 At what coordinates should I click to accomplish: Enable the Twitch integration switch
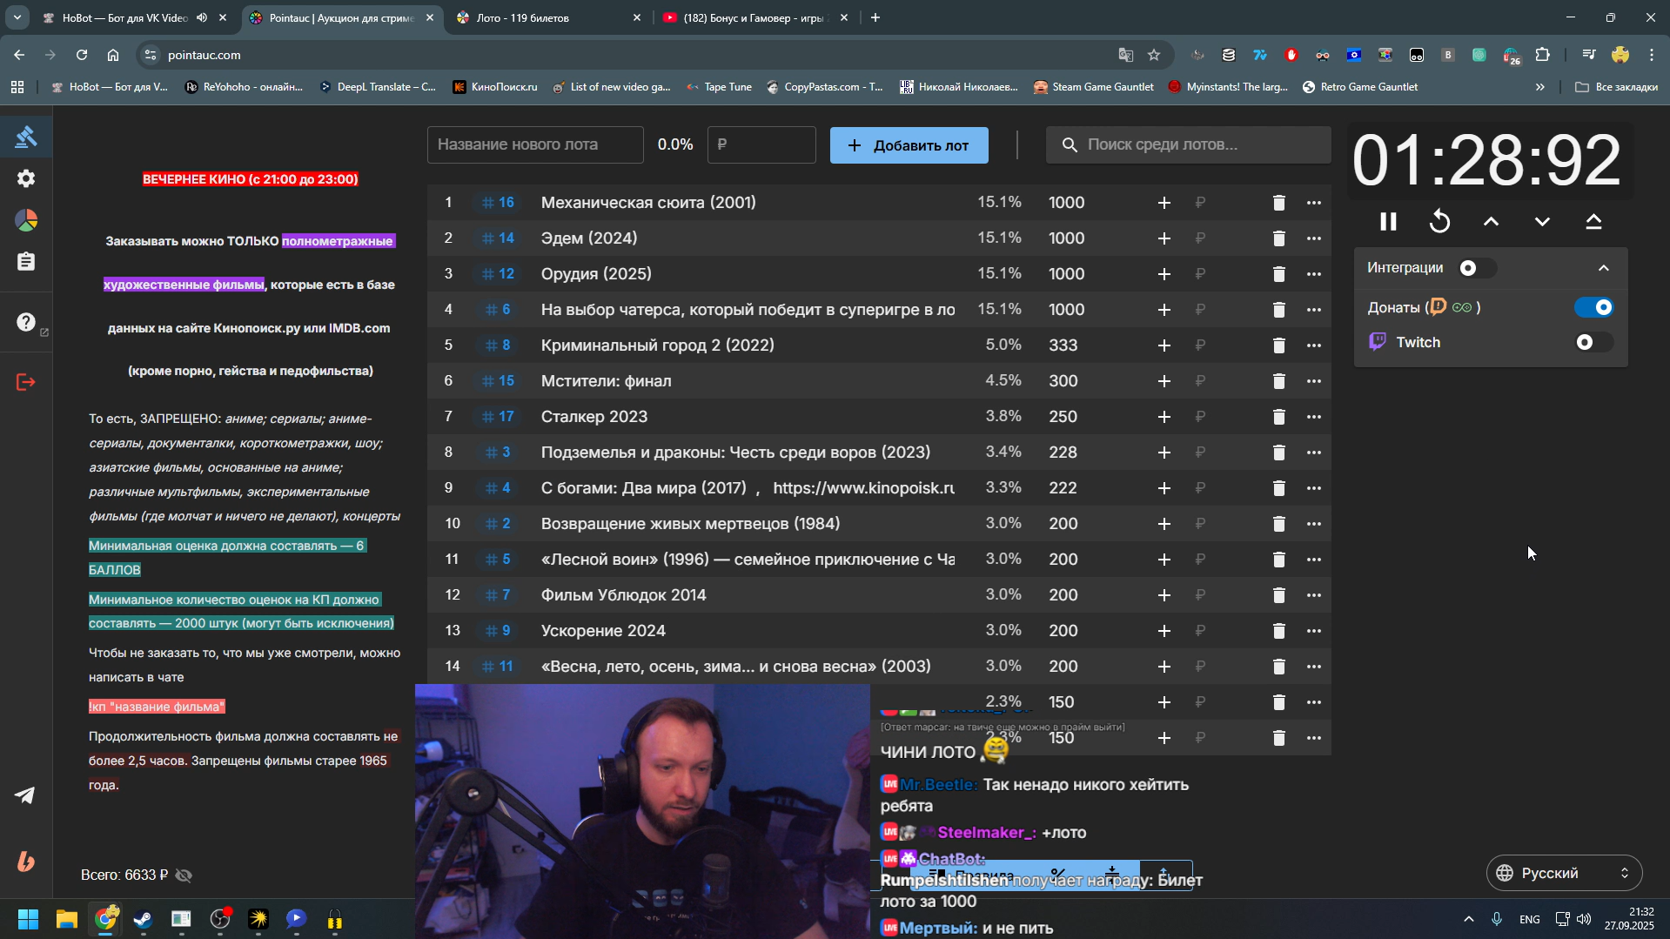coord(1594,343)
